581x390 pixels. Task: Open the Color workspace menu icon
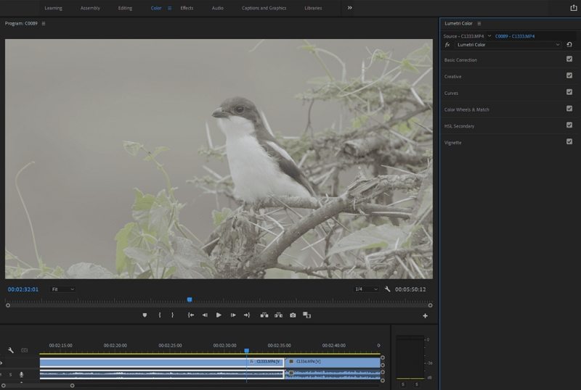point(170,8)
